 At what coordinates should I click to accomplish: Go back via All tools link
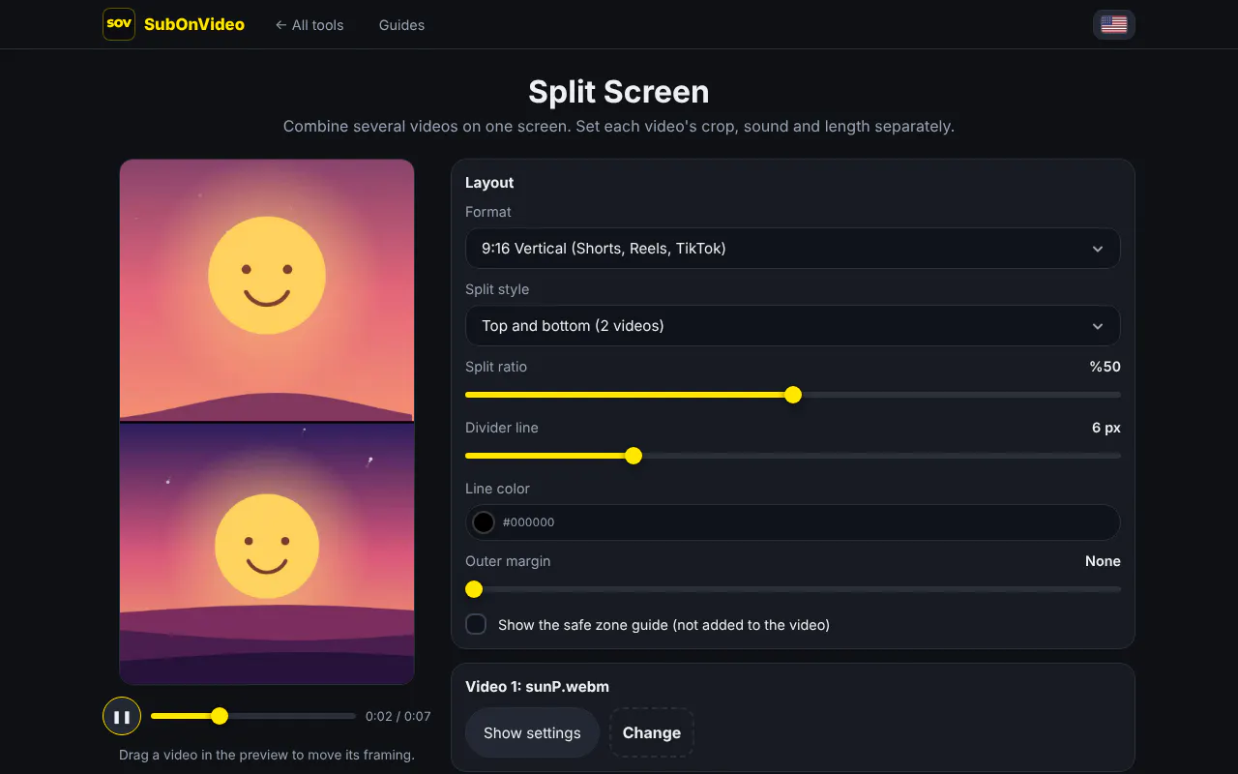[x=309, y=25]
